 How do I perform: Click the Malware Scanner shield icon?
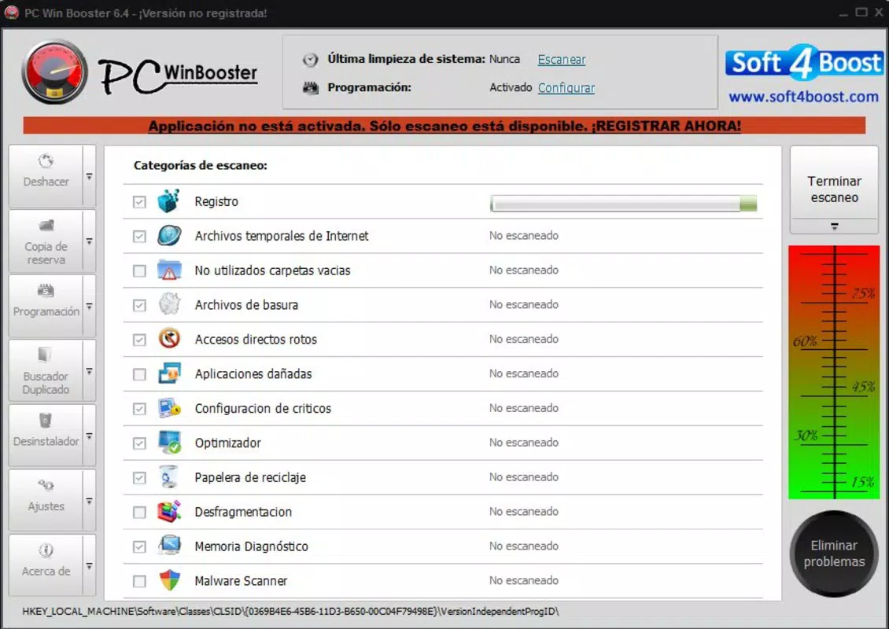tap(169, 580)
